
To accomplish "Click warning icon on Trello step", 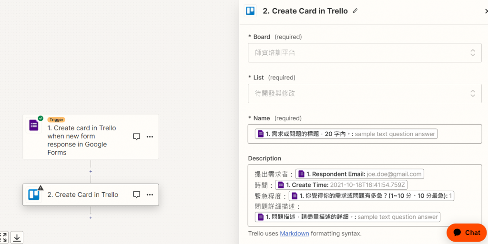I will pyautogui.click(x=41, y=187).
